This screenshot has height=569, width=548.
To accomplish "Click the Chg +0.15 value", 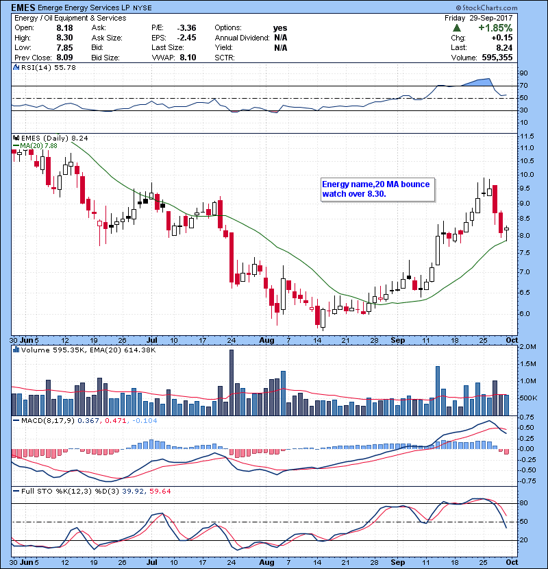I will pos(502,38).
